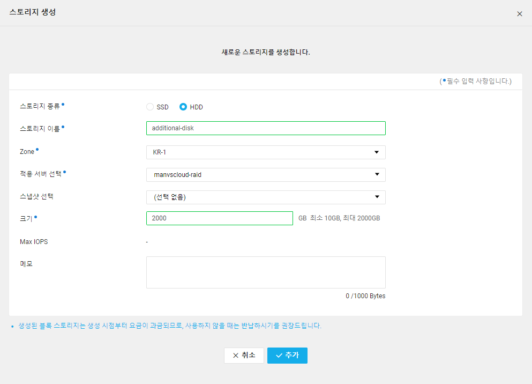The width and height of the screenshot is (532, 384).
Task: Expand the manvscloud-raid server selection dropdown
Action: point(266,174)
